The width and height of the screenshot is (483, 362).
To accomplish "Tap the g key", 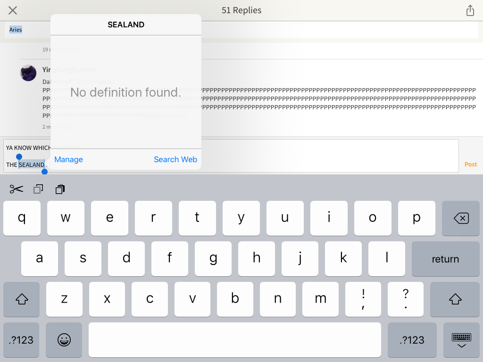I will pos(213,259).
